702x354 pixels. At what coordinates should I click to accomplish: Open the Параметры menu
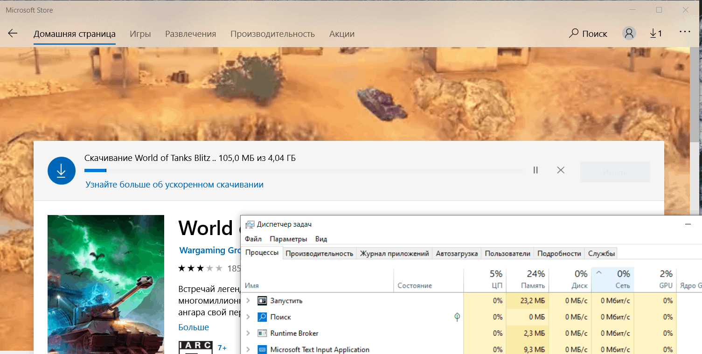pos(288,239)
